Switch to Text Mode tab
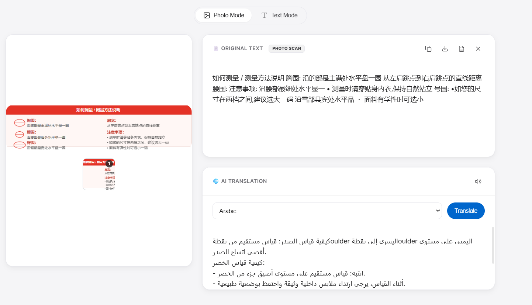Screen dimensions: 532x305 (x=279, y=15)
